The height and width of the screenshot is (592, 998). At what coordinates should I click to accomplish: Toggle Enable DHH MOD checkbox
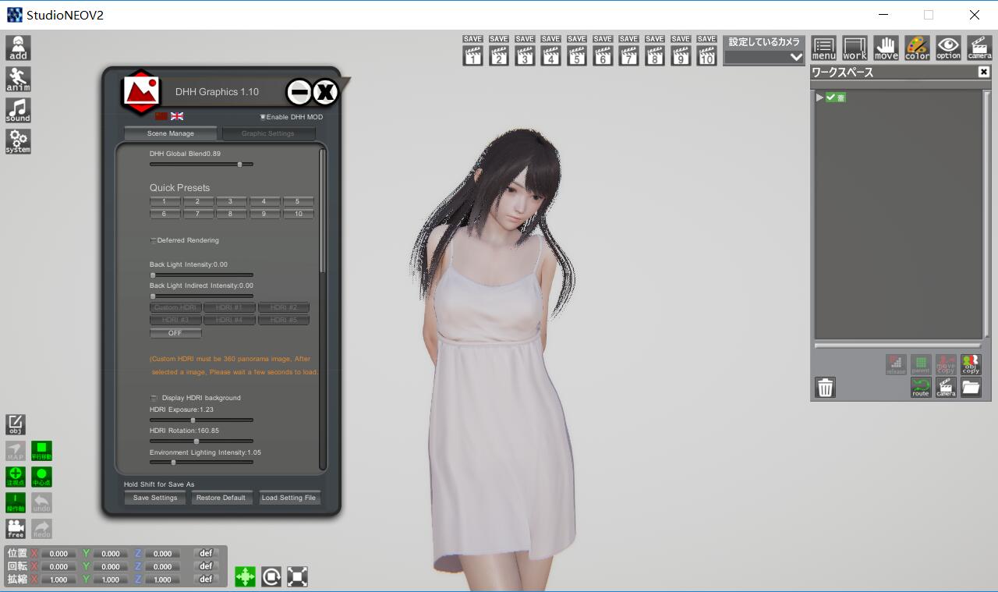pyautogui.click(x=263, y=117)
